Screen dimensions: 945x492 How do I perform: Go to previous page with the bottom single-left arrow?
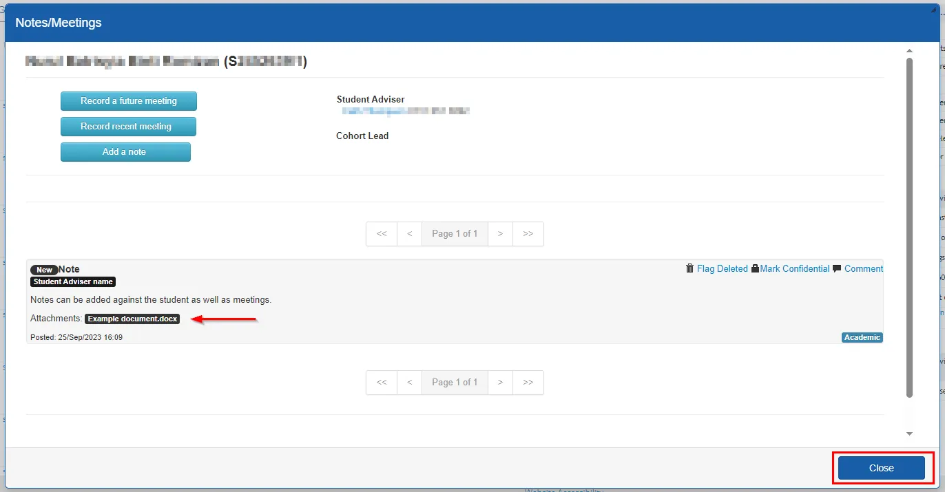click(409, 382)
